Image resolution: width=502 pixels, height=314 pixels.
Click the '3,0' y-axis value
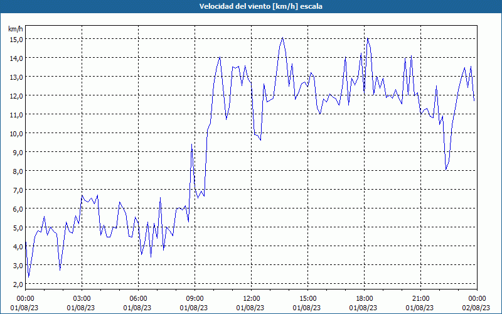point(18,266)
